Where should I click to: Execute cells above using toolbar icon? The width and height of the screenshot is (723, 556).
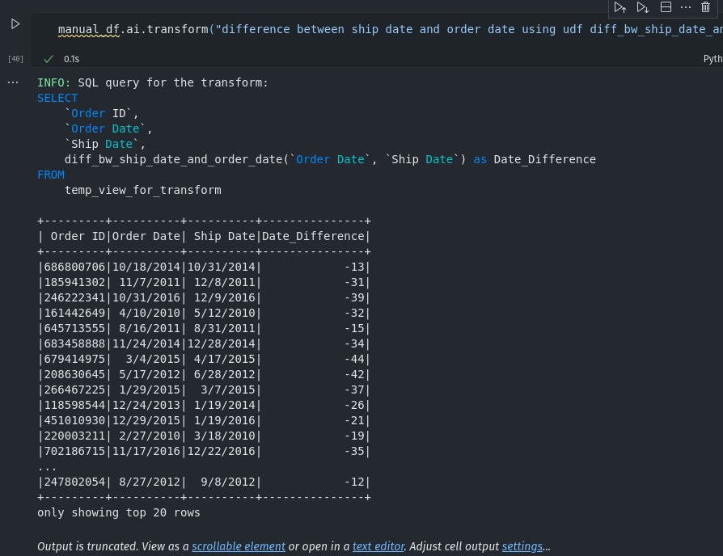[619, 7]
